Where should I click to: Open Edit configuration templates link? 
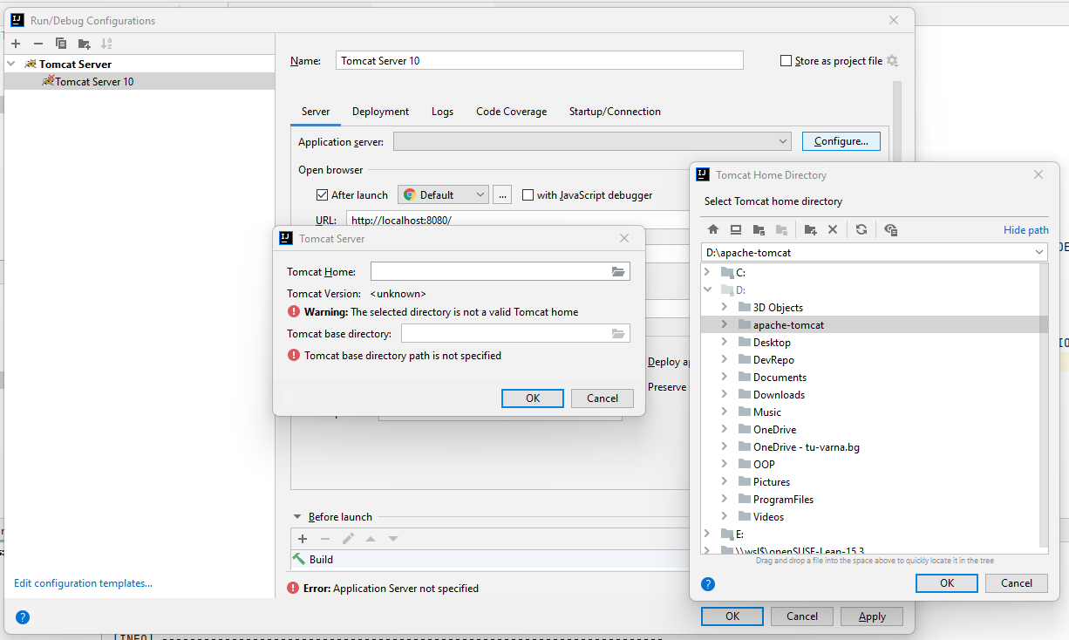[83, 583]
